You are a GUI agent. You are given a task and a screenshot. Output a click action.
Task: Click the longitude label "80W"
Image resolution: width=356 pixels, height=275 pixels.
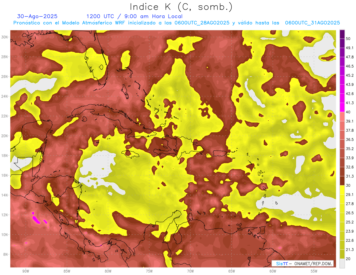pos(108,271)
